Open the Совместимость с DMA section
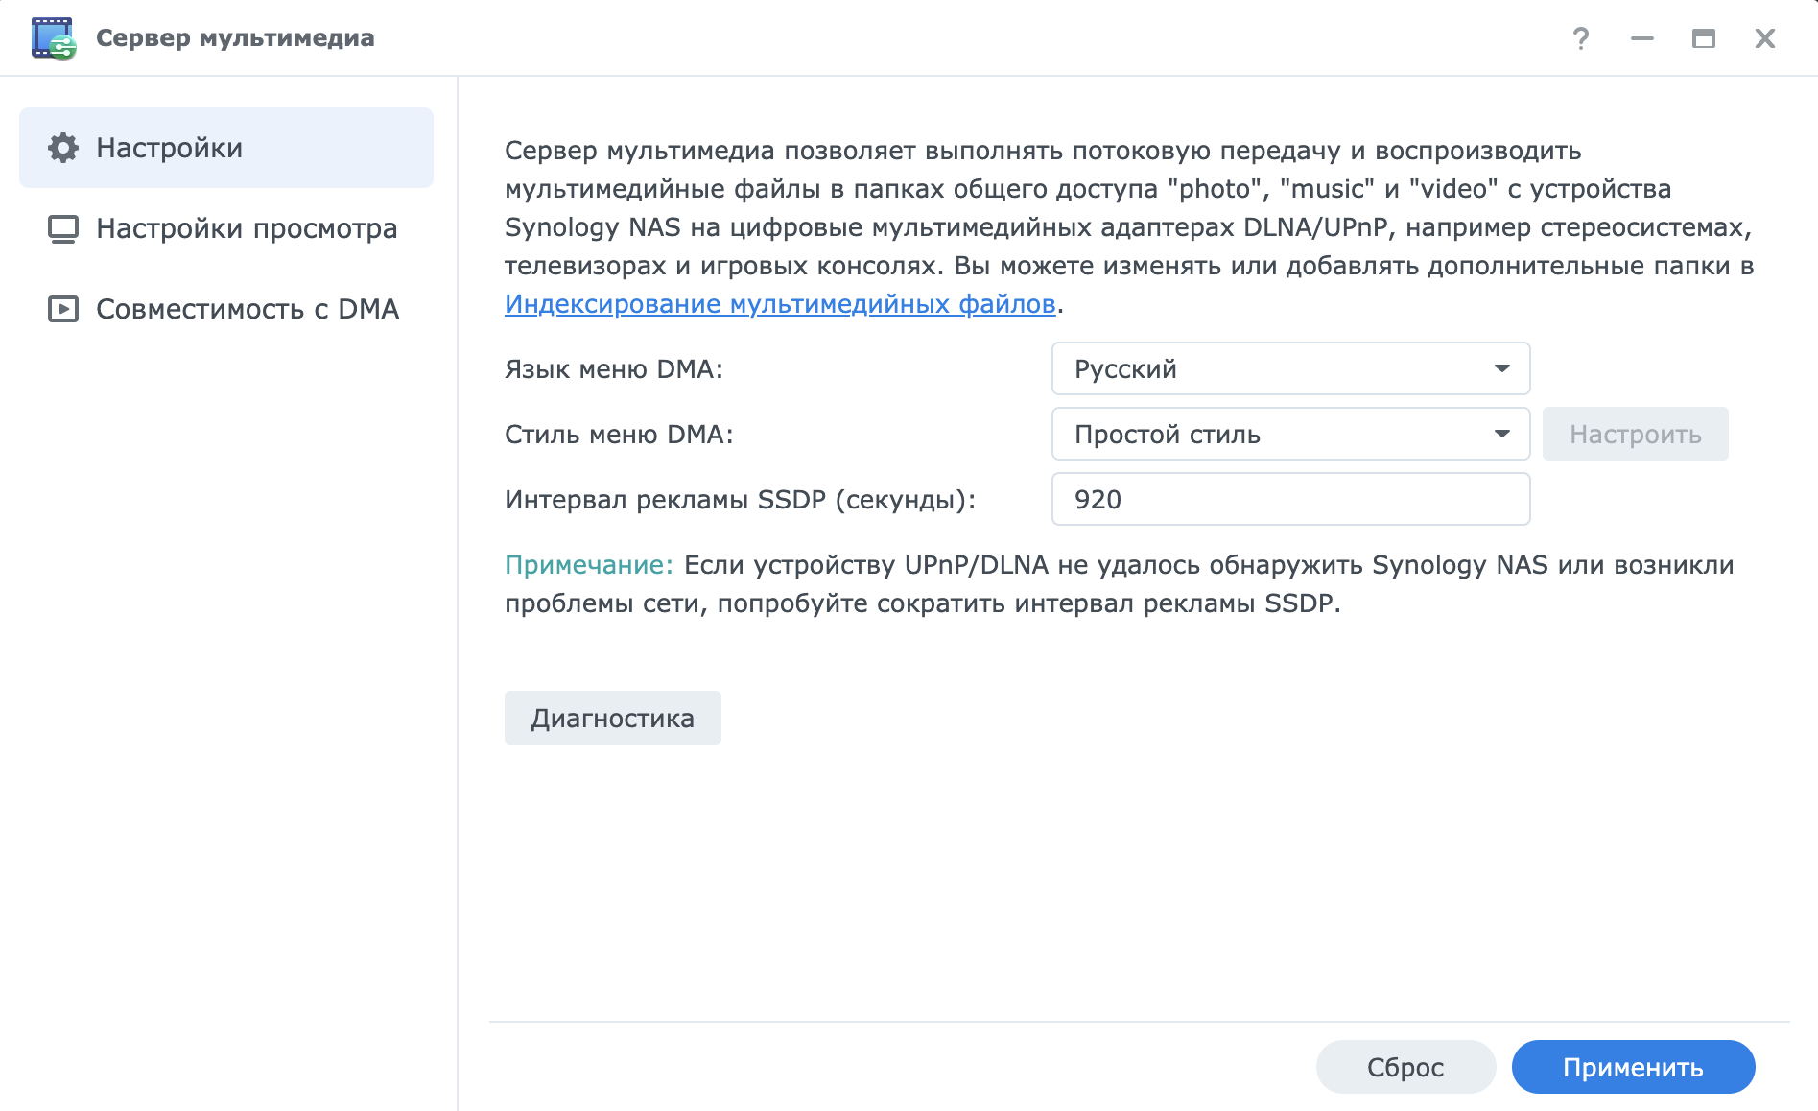 (248, 309)
